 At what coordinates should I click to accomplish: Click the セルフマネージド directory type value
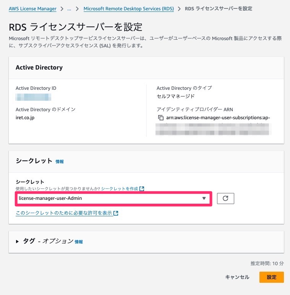(x=176, y=96)
